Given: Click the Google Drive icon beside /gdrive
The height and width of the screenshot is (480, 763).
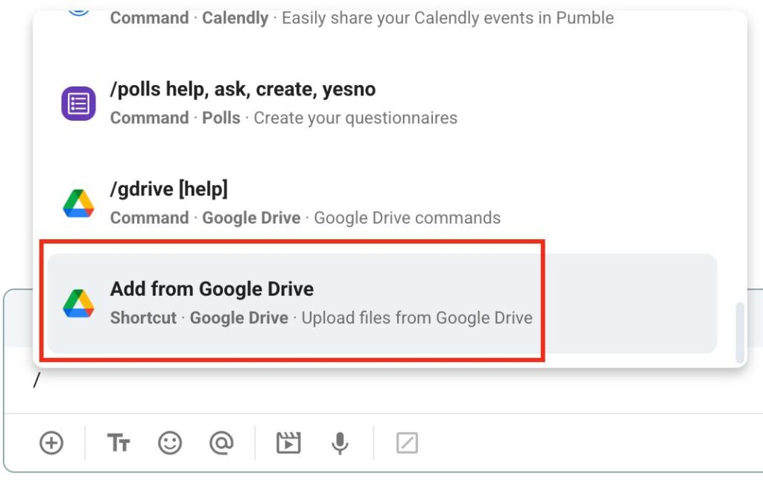Looking at the screenshot, I should 77,201.
